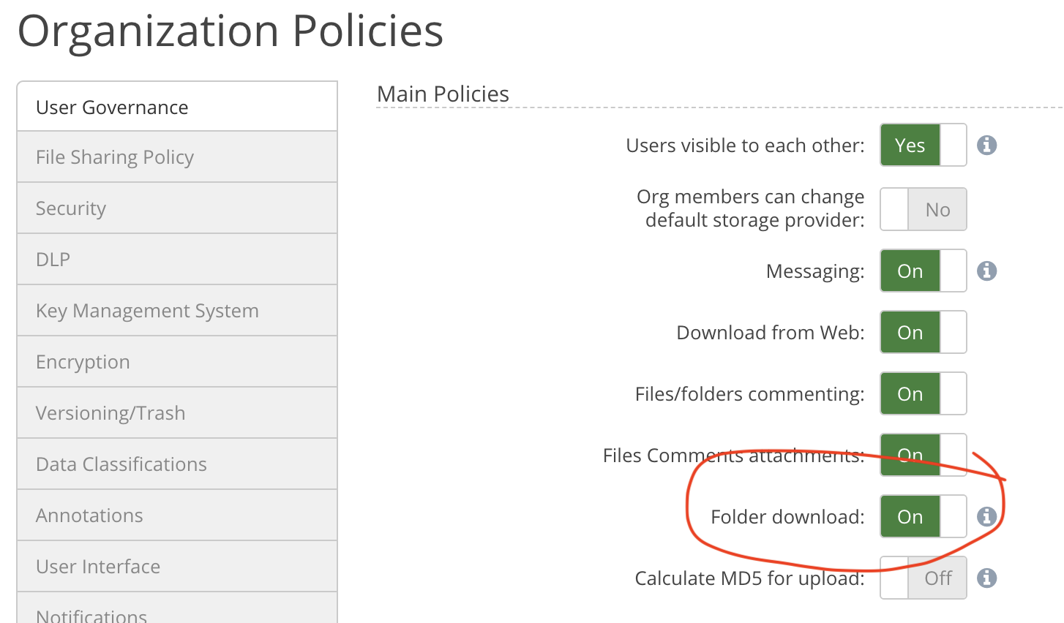Viewport: 1064px width, 623px height.
Task: Toggle Files Comments attachments switch
Action: [923, 455]
